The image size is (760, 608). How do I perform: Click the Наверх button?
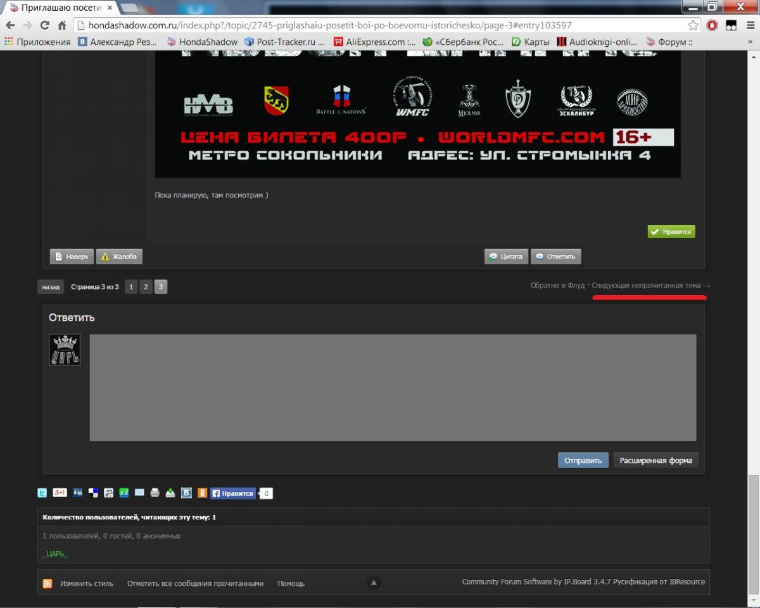72,256
